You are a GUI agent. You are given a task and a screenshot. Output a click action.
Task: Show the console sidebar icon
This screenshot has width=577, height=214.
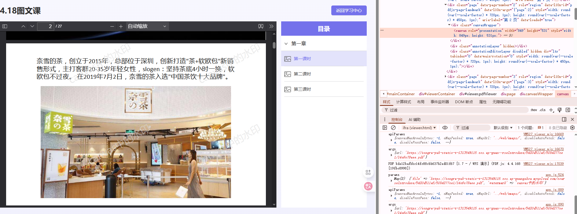[385, 128]
